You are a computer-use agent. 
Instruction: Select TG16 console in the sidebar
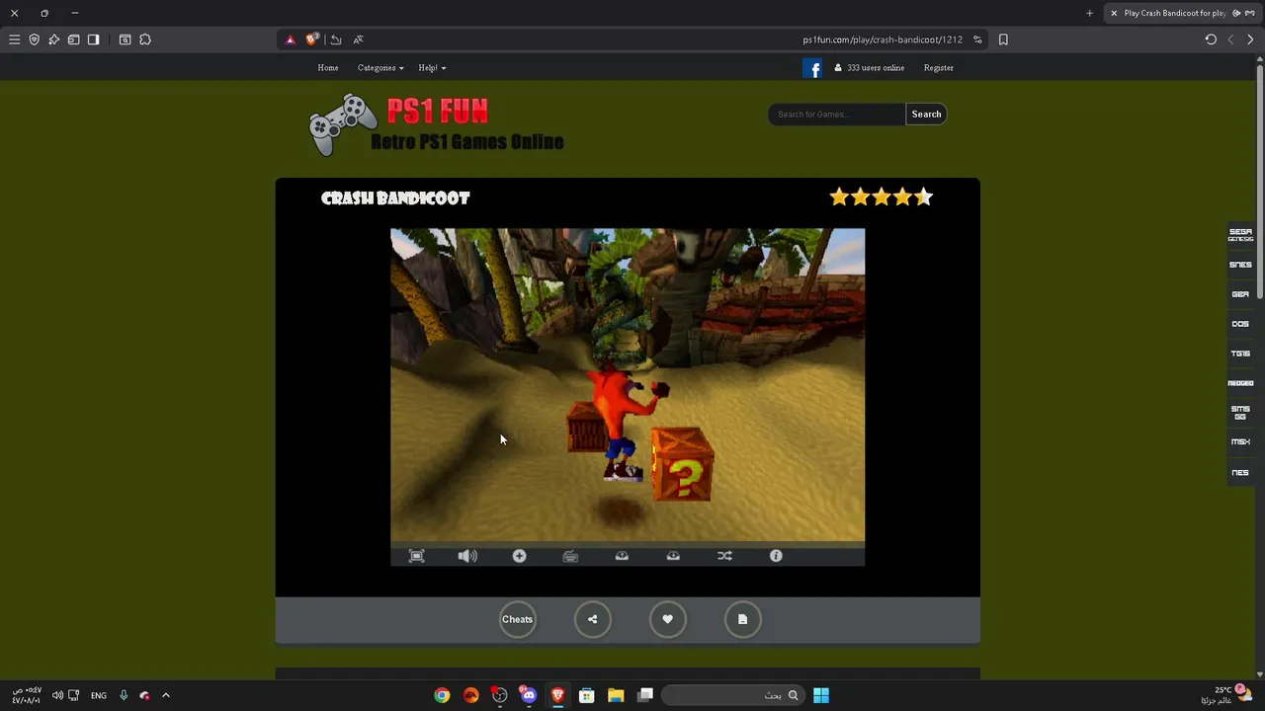pos(1240,354)
